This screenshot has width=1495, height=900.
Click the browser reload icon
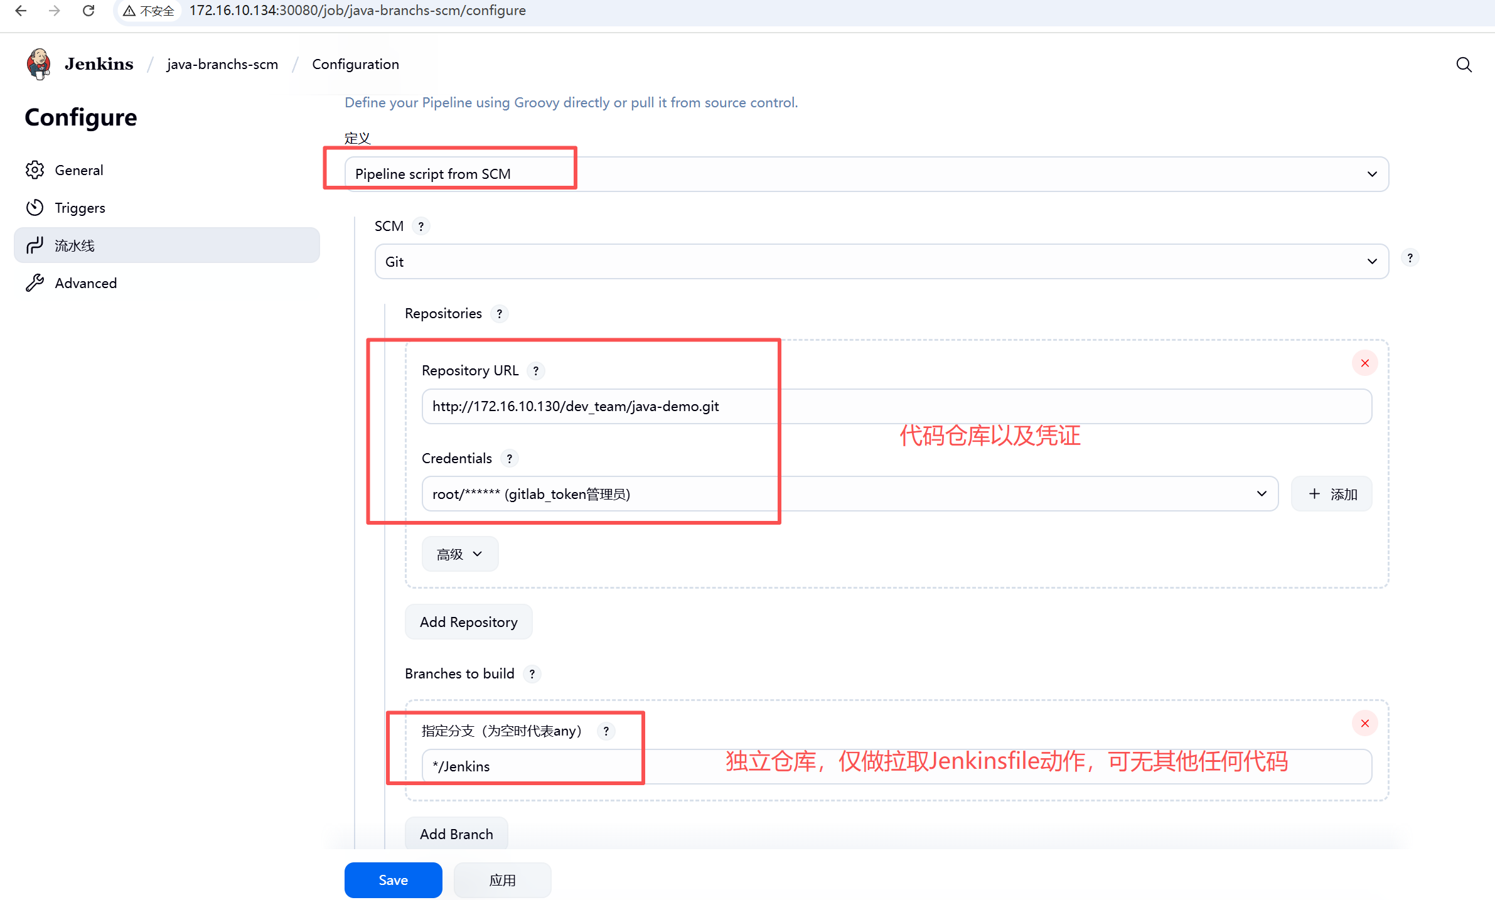click(x=88, y=11)
